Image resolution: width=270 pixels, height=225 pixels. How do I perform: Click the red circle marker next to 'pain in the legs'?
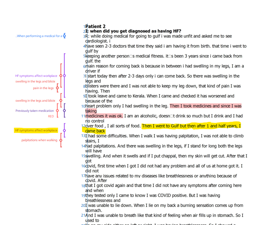pyautogui.click(x=57, y=88)
